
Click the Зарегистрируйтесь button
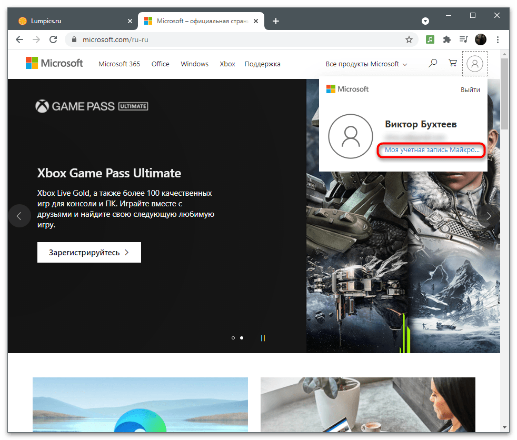(x=89, y=252)
